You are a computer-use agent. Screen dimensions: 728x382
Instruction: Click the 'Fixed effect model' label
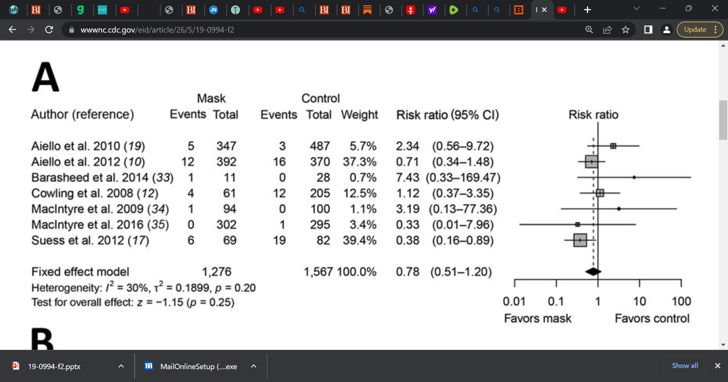[80, 272]
